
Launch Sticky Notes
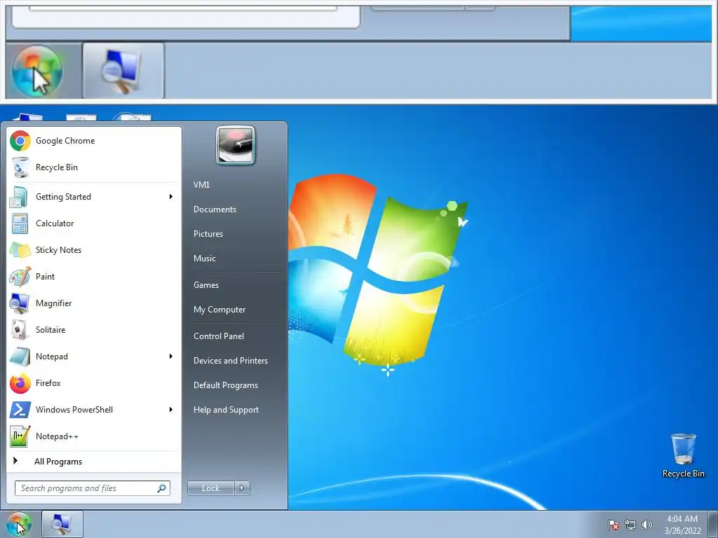click(95, 250)
